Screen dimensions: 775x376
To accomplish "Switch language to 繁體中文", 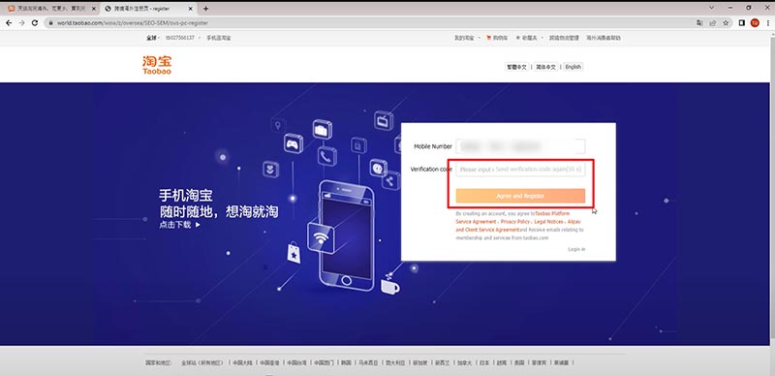I will pyautogui.click(x=517, y=67).
